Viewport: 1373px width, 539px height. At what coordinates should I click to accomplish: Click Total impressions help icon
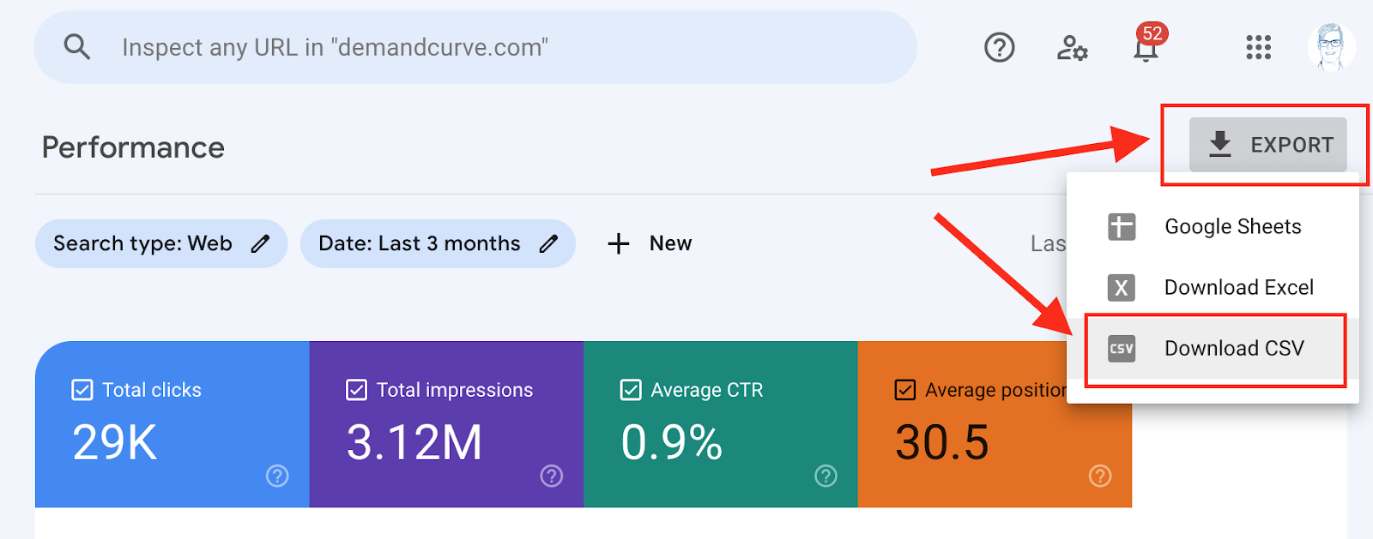click(x=552, y=476)
